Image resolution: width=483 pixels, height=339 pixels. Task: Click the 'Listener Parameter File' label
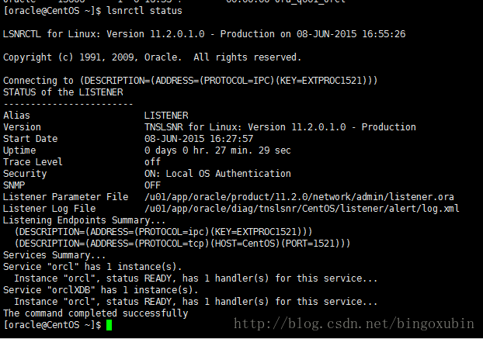click(65, 197)
